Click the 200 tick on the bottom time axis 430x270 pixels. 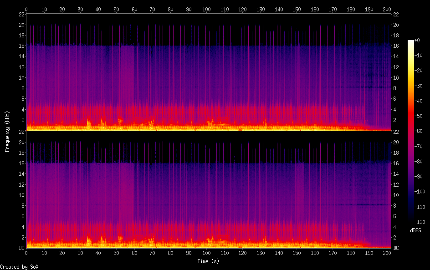(x=387, y=252)
